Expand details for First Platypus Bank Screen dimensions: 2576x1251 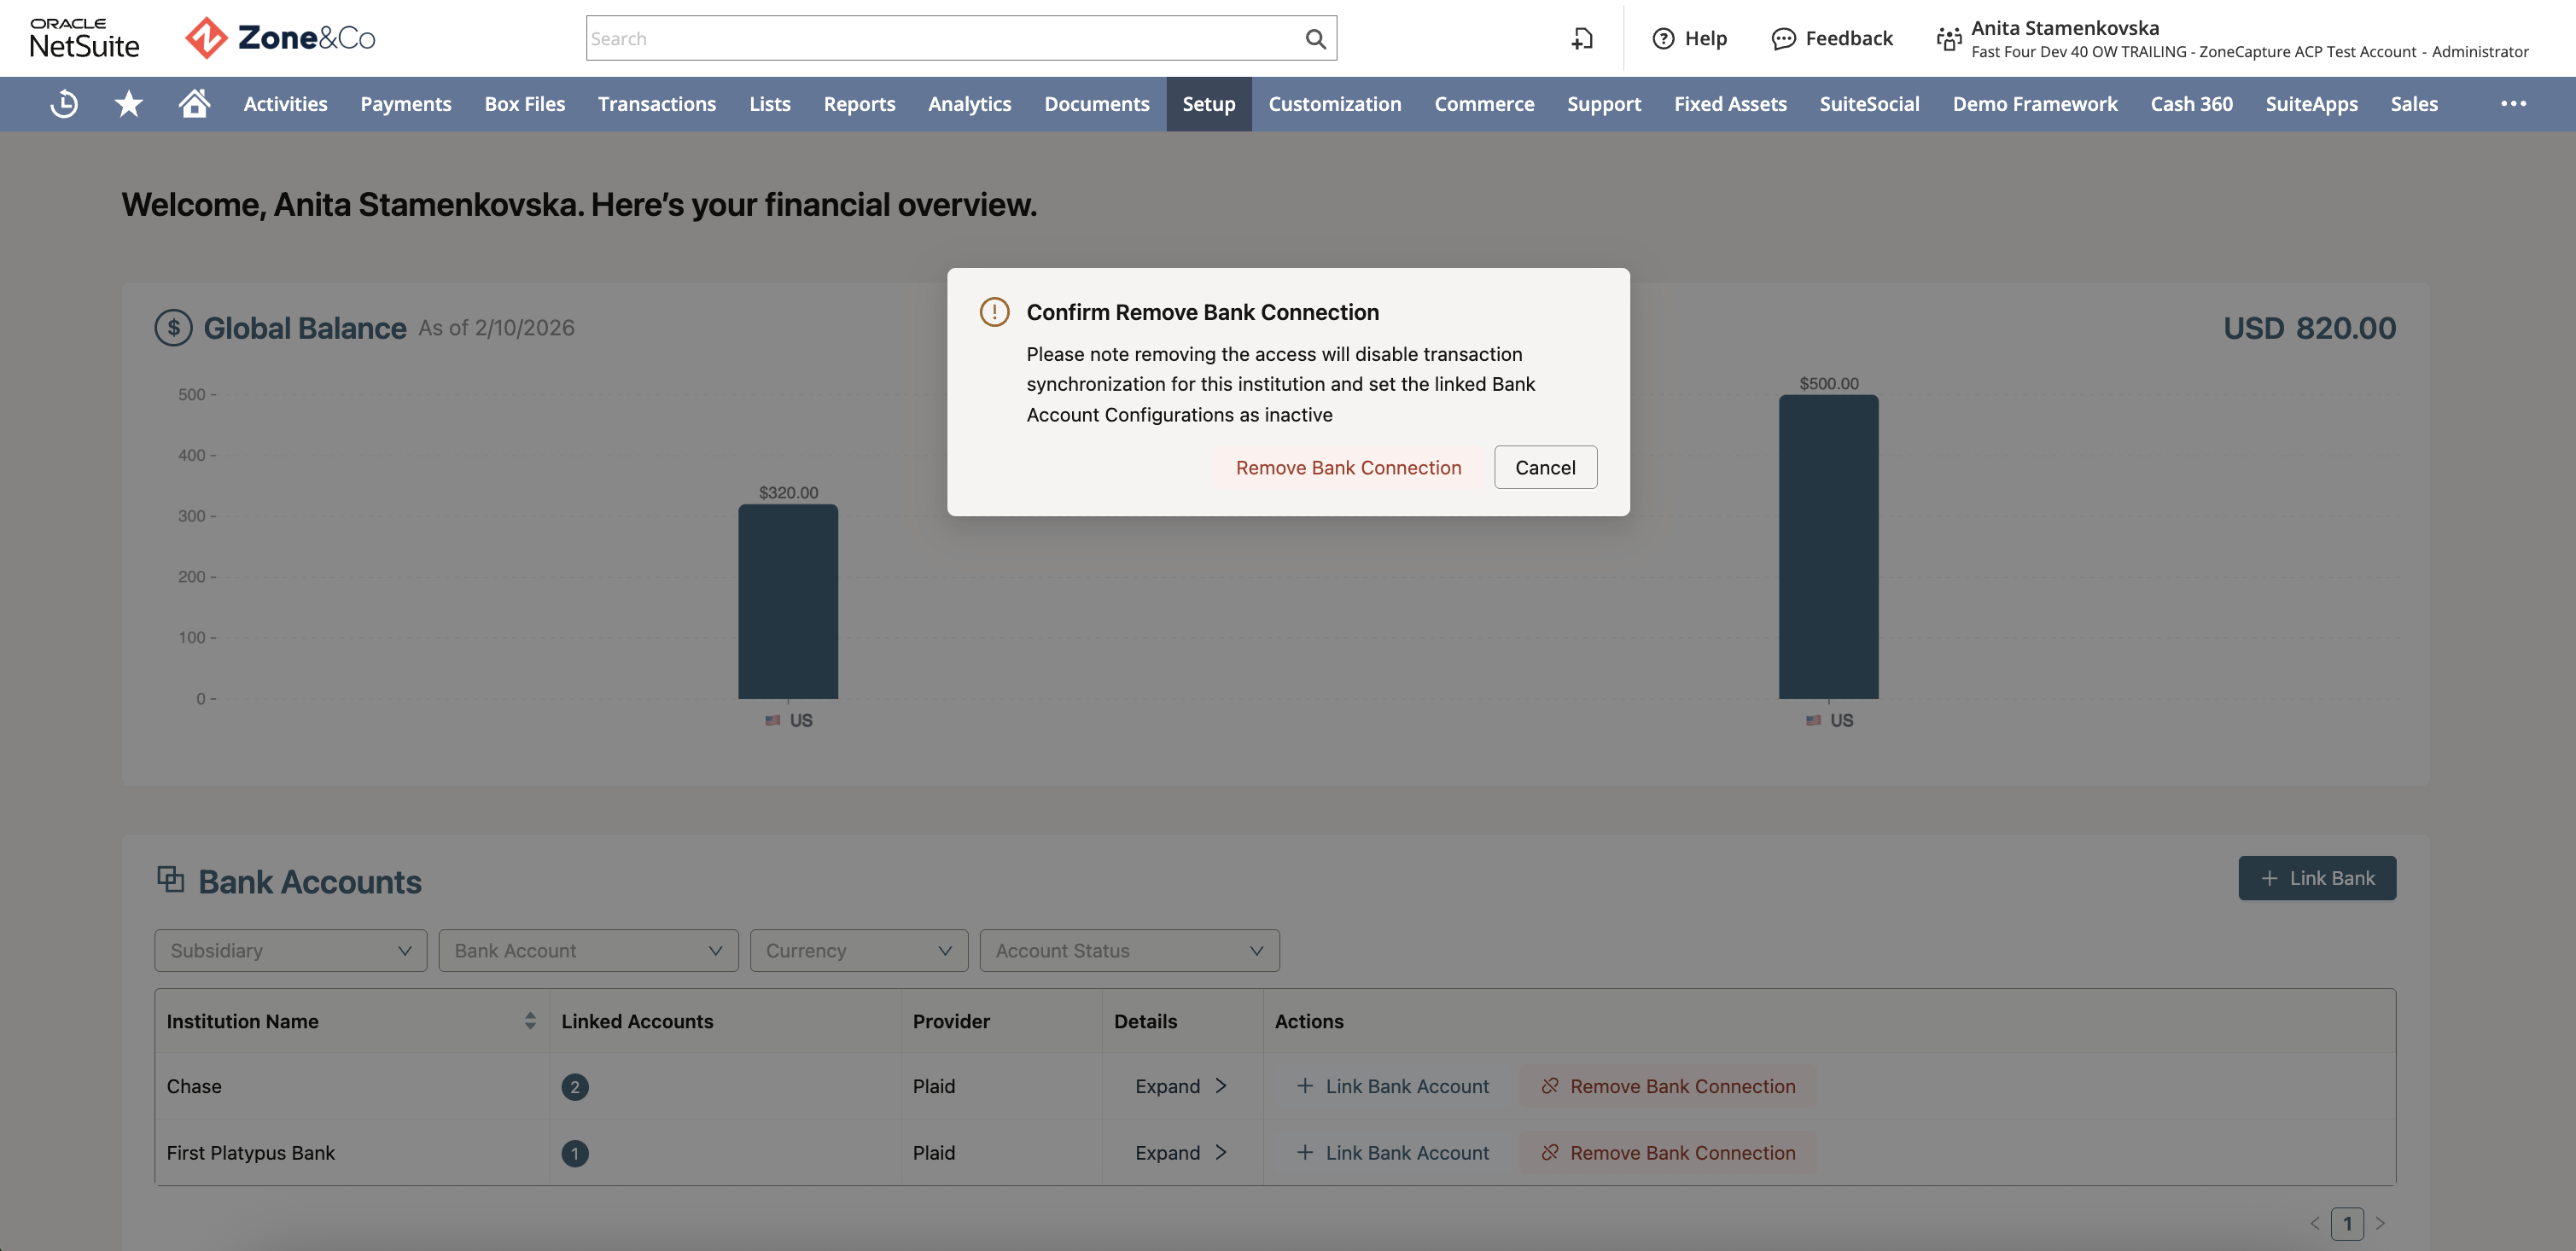pyautogui.click(x=1181, y=1152)
